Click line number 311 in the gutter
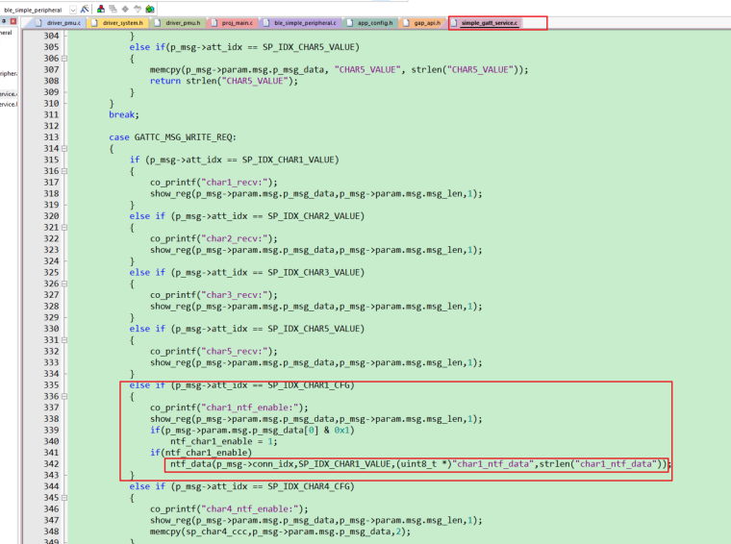Viewport: 731px width, 544px height. click(51, 114)
